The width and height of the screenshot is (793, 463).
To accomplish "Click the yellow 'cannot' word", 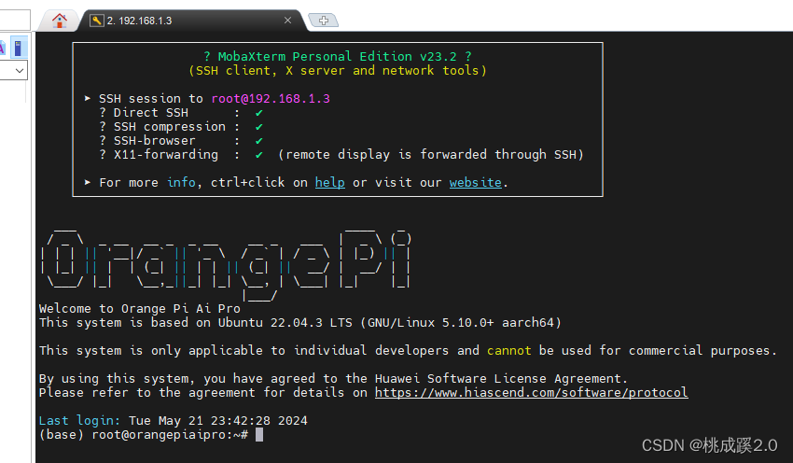I will (509, 351).
